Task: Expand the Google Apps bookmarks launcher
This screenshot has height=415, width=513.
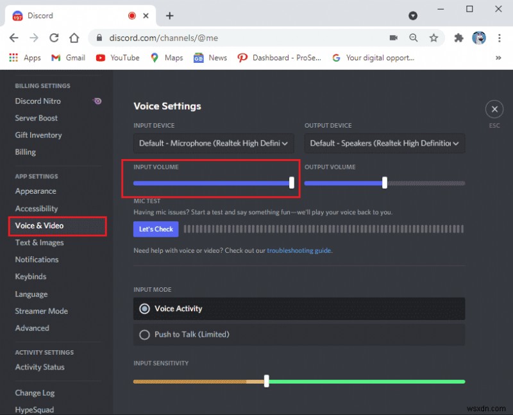Action: point(13,58)
